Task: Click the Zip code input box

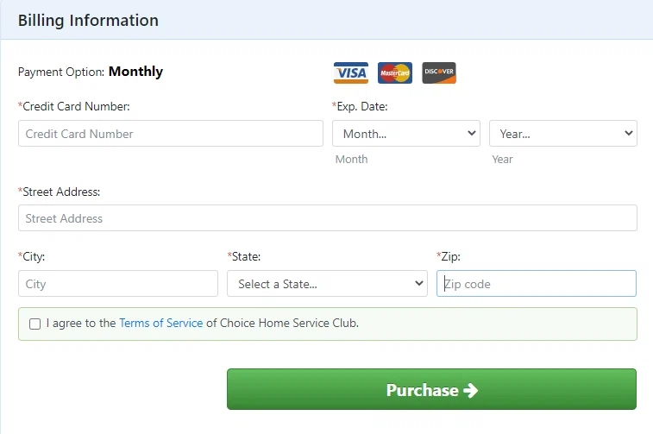Action: (537, 284)
